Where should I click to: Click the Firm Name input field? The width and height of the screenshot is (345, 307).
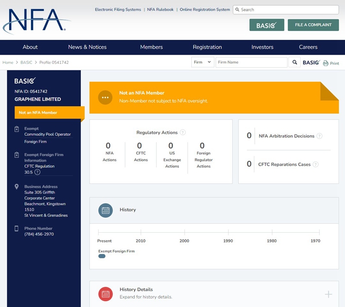[x=251, y=62]
